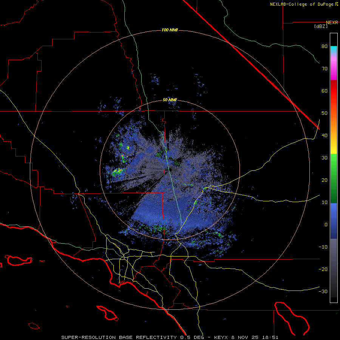
Task: Click the -20 value on the dBZ scale
Action: (323, 269)
